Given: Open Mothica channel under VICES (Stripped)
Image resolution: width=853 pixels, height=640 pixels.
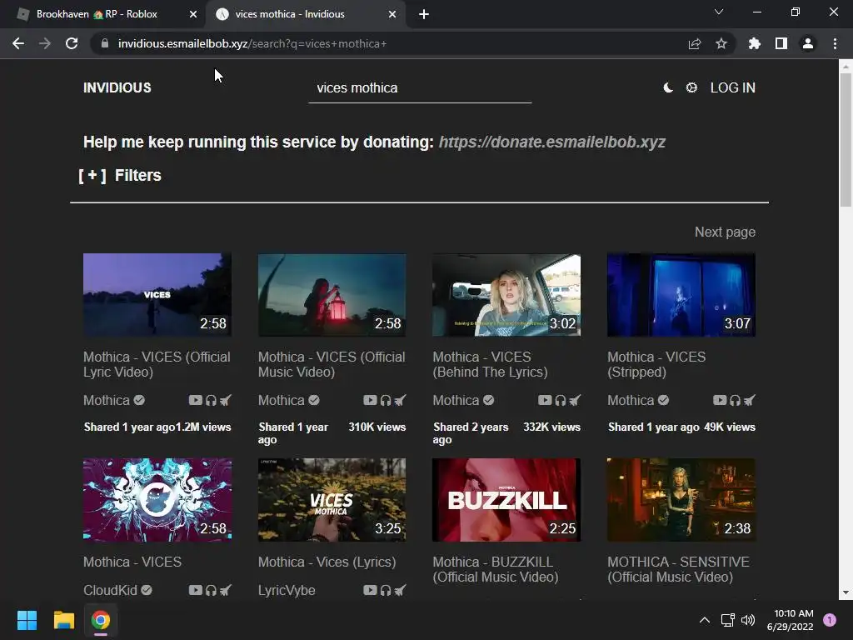Looking at the screenshot, I should point(637,401).
